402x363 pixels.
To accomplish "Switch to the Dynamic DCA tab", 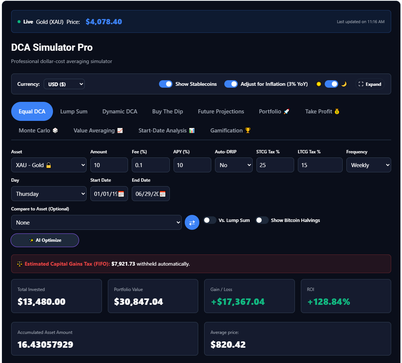I will click(120, 112).
